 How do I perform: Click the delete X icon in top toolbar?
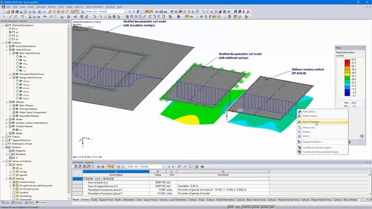point(216,12)
